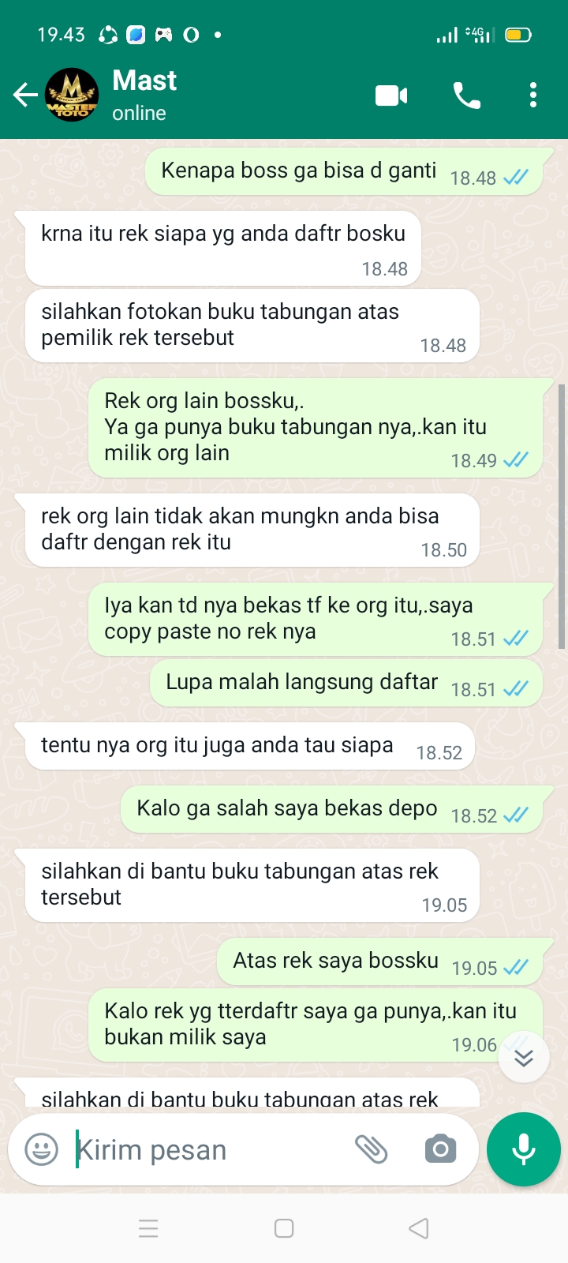Tap message 'tentu nya org itu juga anda tau siapa'

coord(250,746)
